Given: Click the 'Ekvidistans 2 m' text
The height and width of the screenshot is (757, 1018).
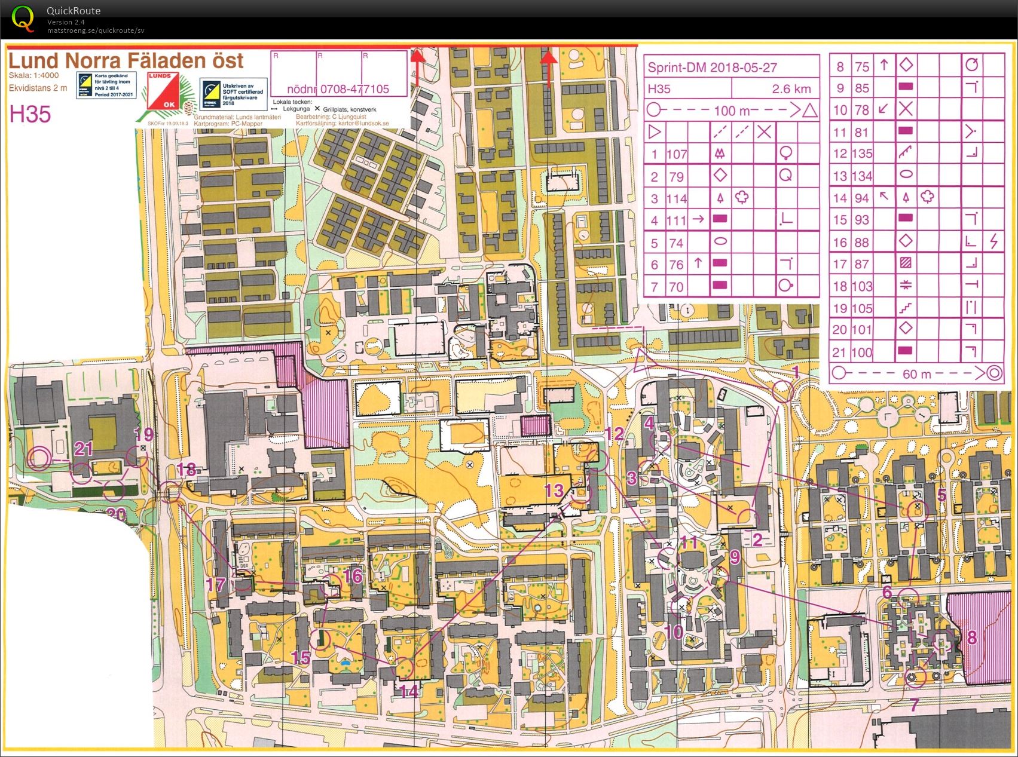Looking at the screenshot, I should click(x=38, y=88).
